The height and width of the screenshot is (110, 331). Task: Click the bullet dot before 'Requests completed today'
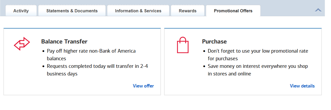[x=43, y=67]
